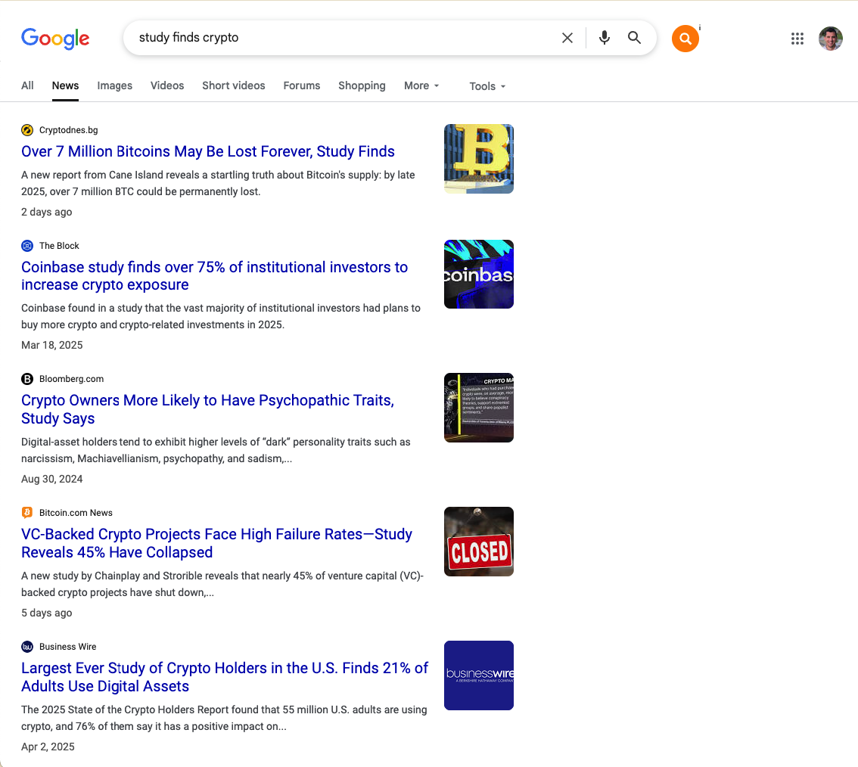The width and height of the screenshot is (858, 767).
Task: Click the Google logo
Action: coord(55,38)
